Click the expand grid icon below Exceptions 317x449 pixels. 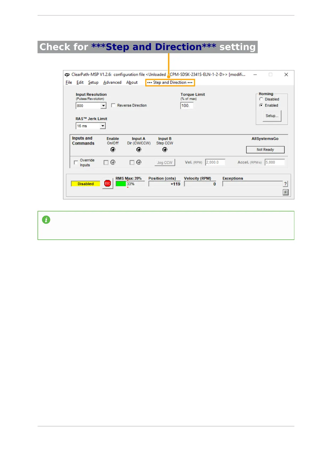point(286,192)
